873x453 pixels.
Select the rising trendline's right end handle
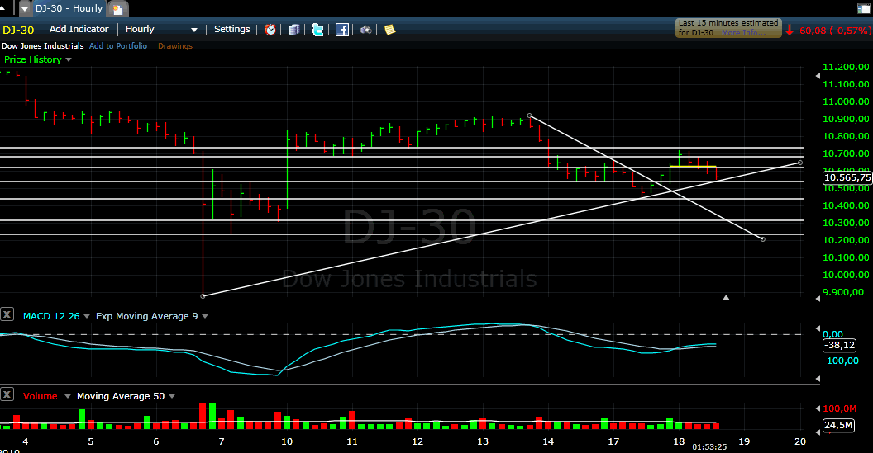click(800, 163)
